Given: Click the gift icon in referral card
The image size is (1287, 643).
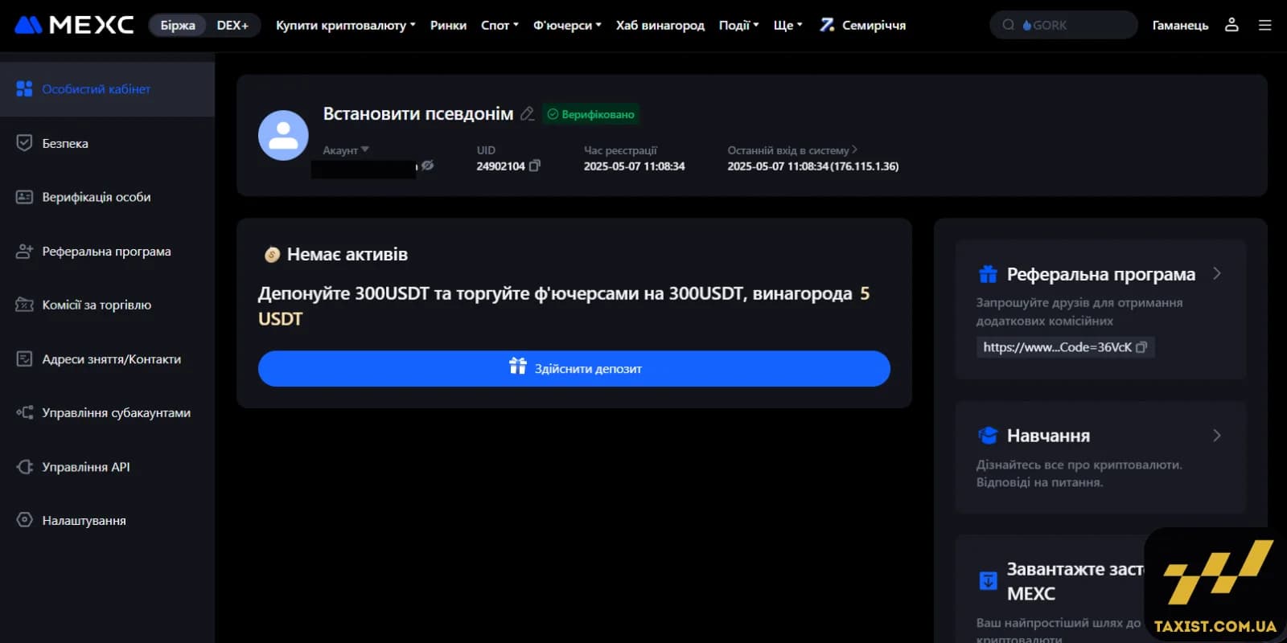Looking at the screenshot, I should pyautogui.click(x=988, y=274).
